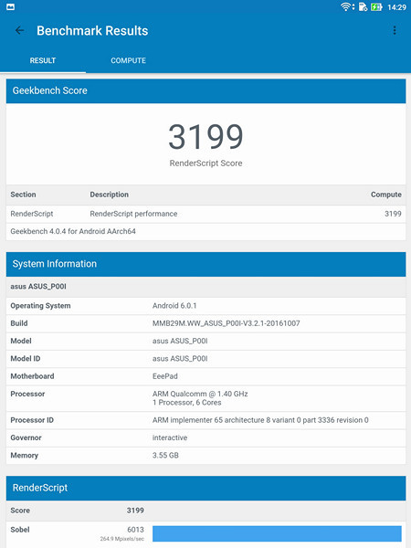411x548 pixels.
Task: Tap the Processor ID label
Action: coord(32,420)
